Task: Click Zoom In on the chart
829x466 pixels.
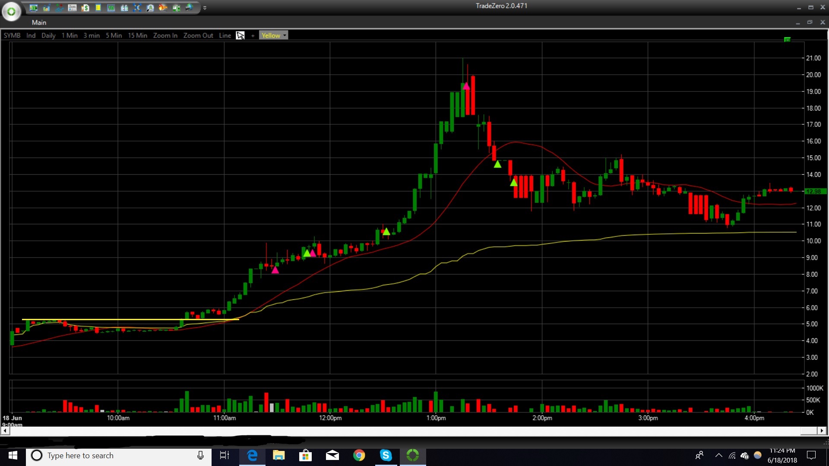Action: [165, 35]
